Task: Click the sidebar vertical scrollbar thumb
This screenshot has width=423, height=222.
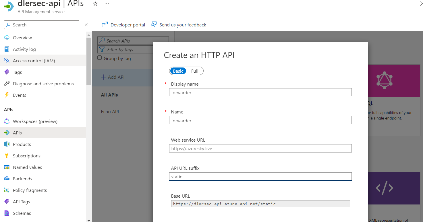Action: click(x=89, y=61)
